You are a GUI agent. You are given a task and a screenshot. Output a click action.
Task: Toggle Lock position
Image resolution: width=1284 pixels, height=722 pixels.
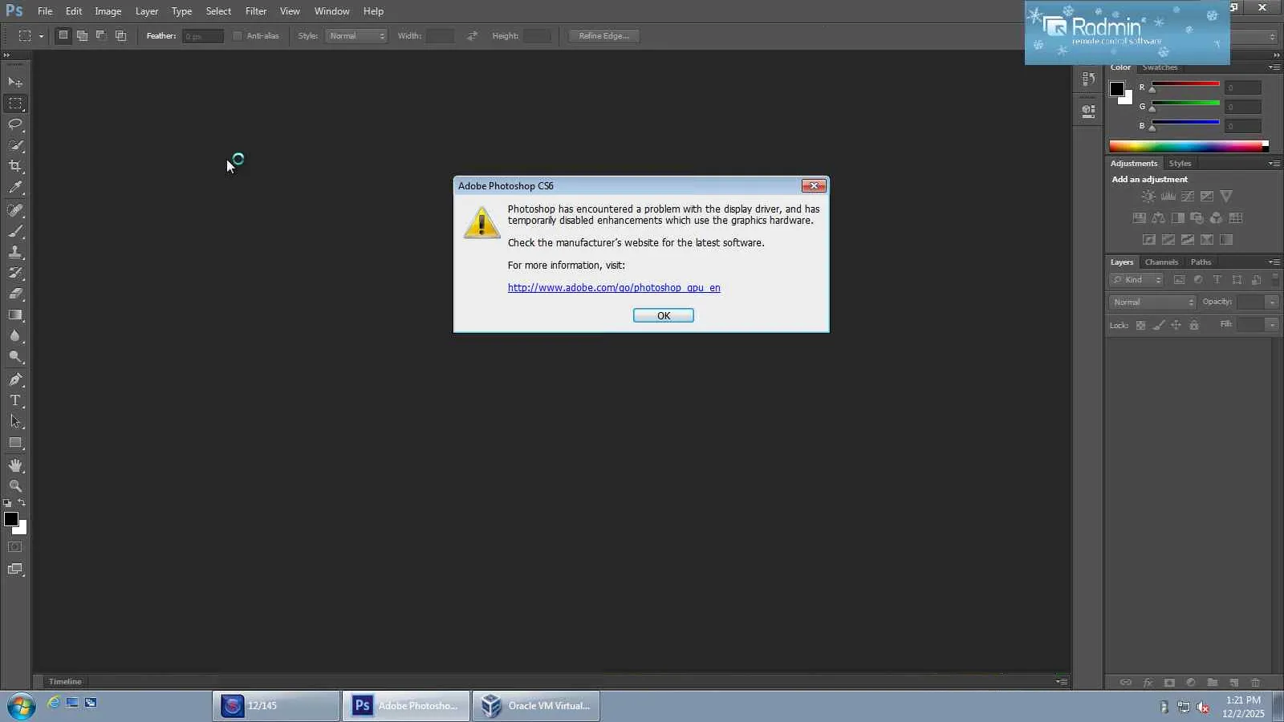[1176, 326]
